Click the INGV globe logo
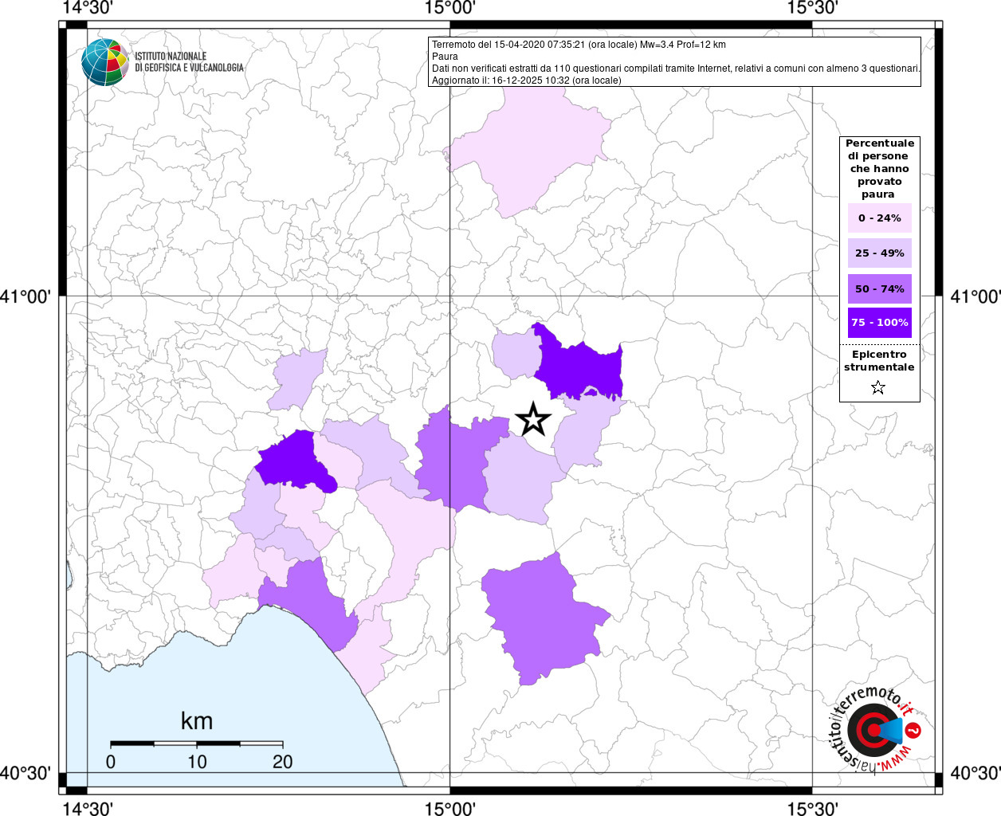Viewport: 1001px width, 816px height. 104,62
